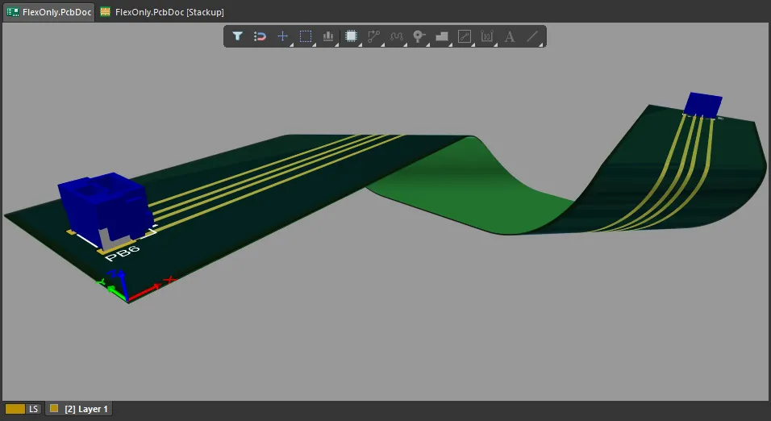Screen dimensions: 771x421
Task: Select the keepout track tool icon
Action: pyautogui.click(x=464, y=36)
